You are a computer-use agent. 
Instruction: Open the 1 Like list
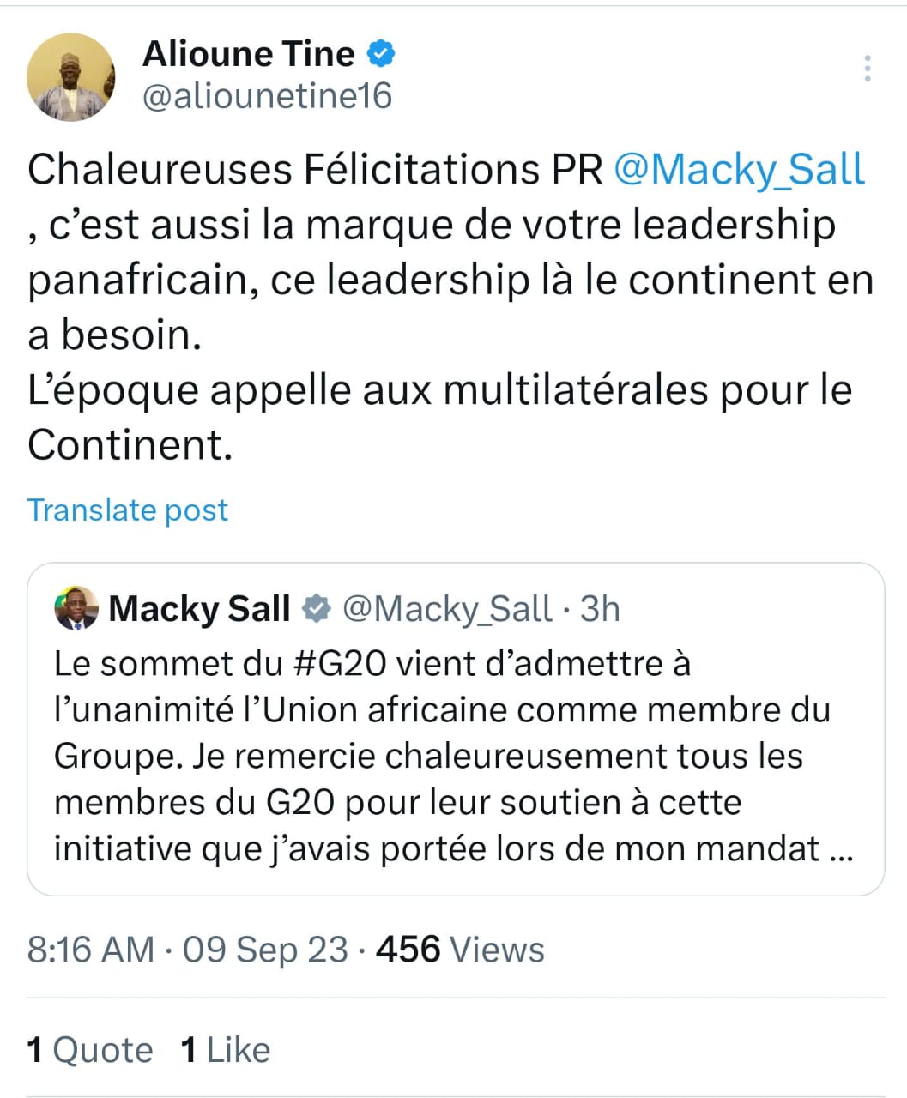point(226,1050)
